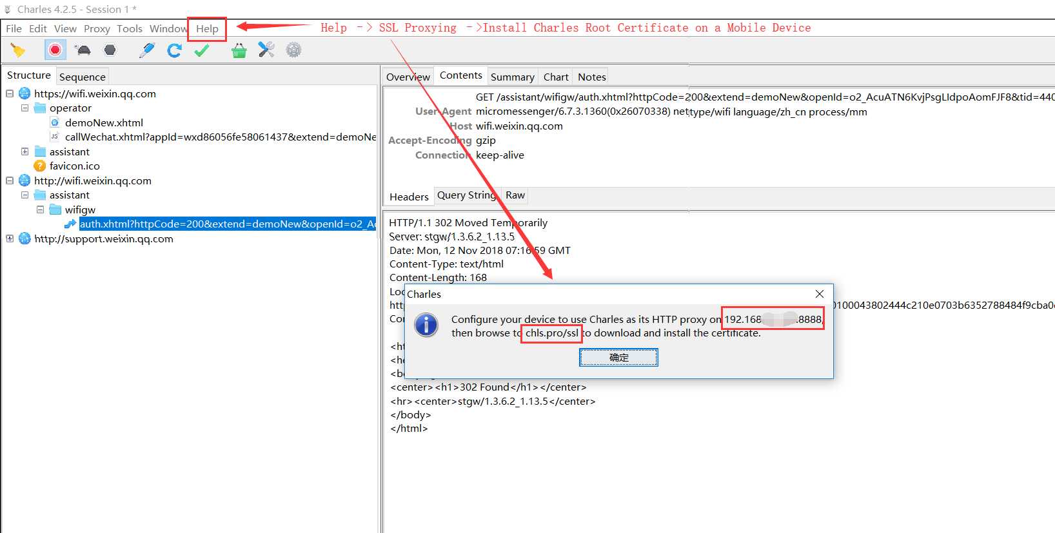Switch to the Sequence tab
The height and width of the screenshot is (533, 1055).
(82, 77)
